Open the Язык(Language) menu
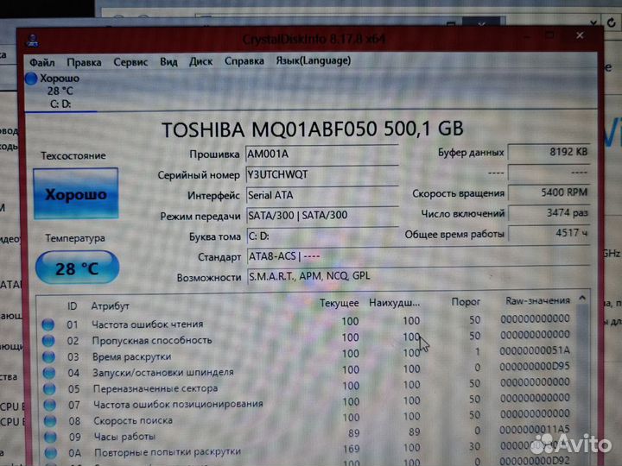This screenshot has height=466, width=622. [314, 60]
